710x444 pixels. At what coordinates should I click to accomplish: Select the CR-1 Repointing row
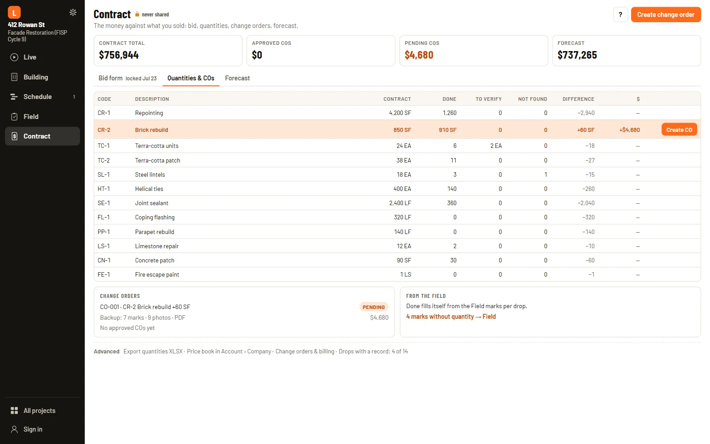coord(397,113)
